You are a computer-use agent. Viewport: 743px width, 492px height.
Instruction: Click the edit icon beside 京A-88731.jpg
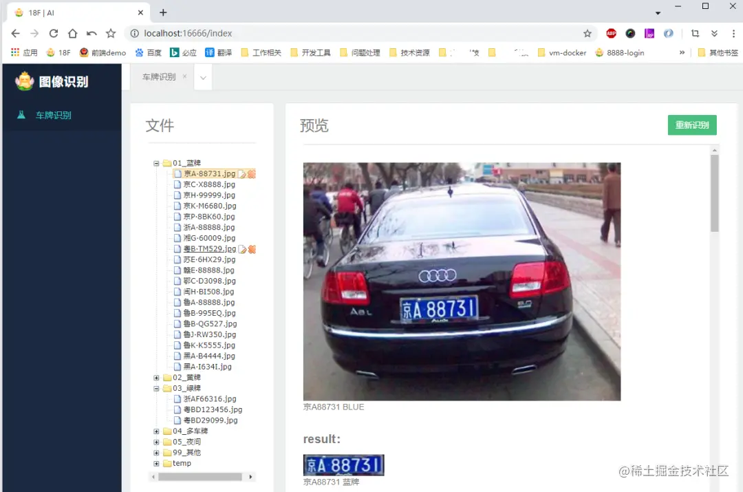pos(242,174)
